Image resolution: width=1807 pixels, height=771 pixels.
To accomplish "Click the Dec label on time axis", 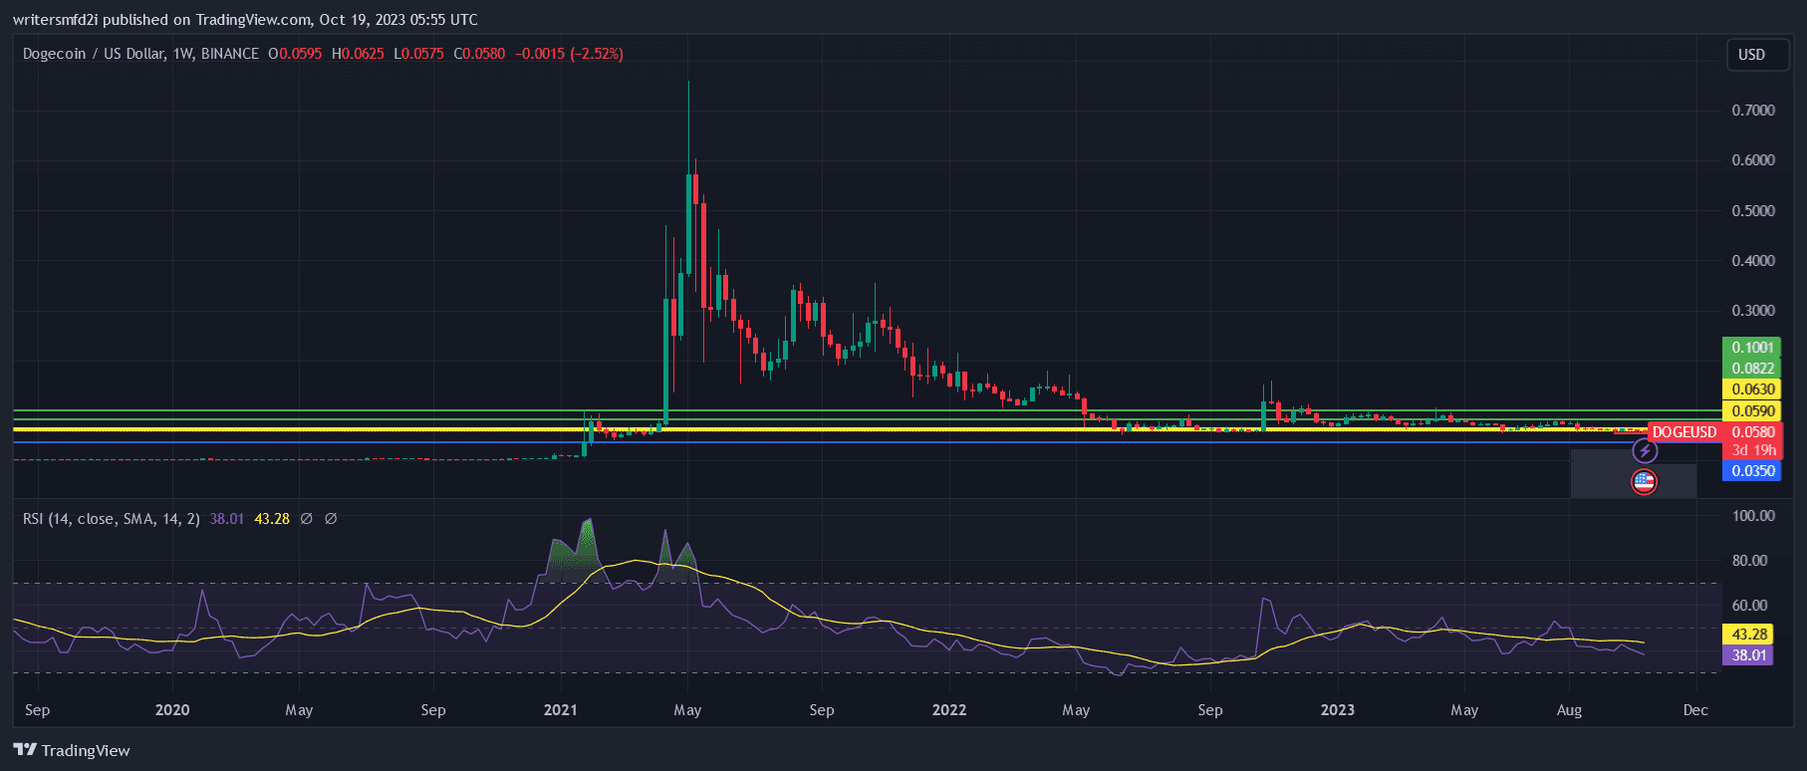I will [x=1695, y=710].
